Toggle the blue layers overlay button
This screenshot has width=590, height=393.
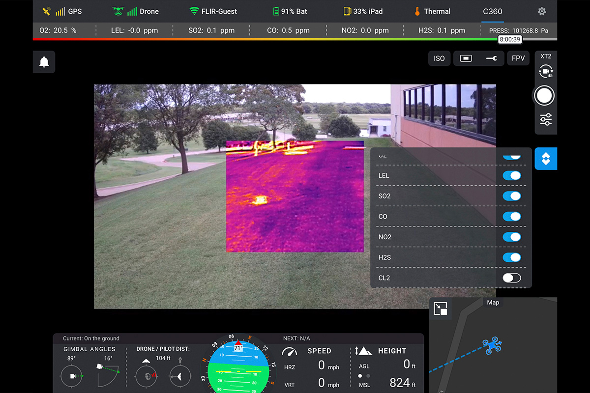pyautogui.click(x=546, y=159)
